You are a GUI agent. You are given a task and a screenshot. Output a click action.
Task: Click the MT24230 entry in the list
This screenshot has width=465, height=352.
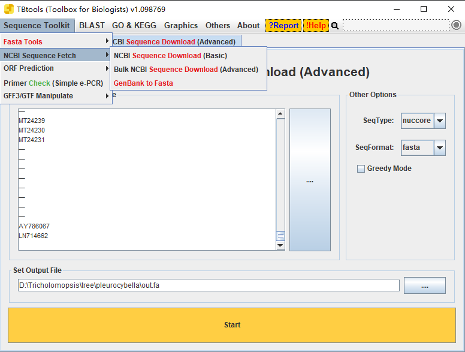point(32,130)
